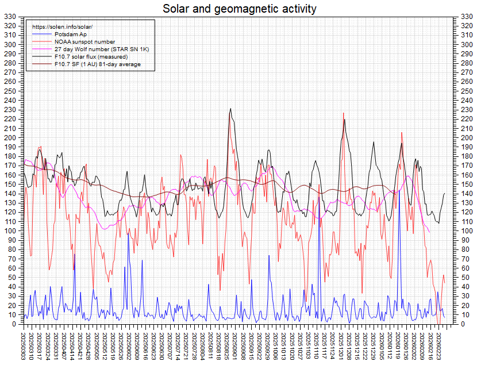Click the date label 20251027 on the x-axis

(299, 346)
